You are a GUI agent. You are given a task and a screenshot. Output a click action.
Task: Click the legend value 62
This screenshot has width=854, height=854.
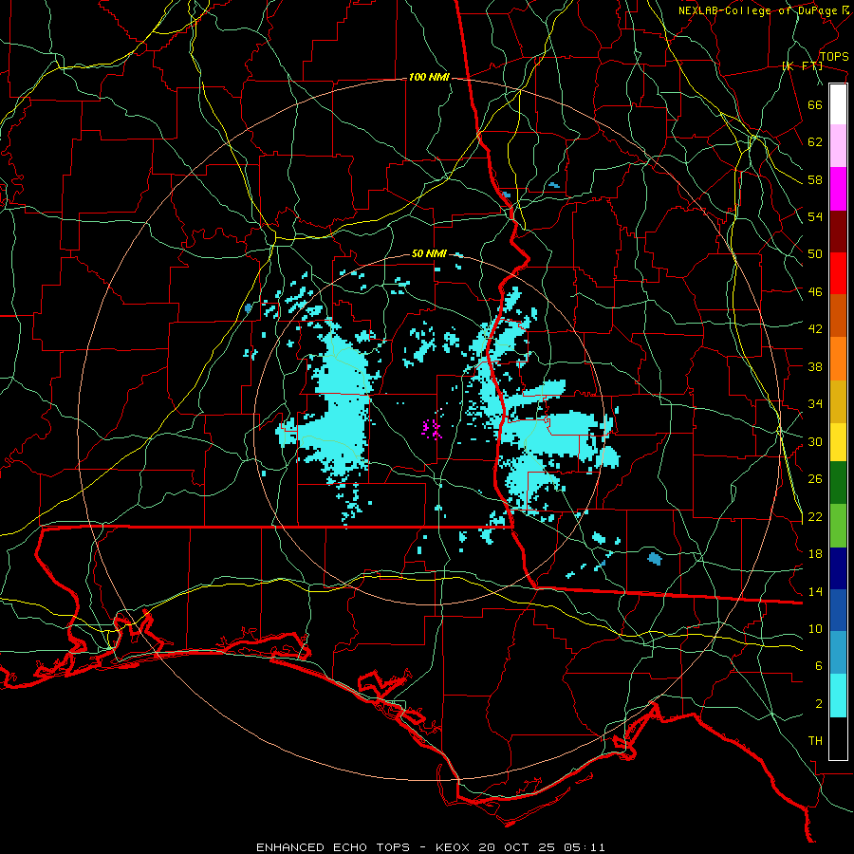[815, 142]
